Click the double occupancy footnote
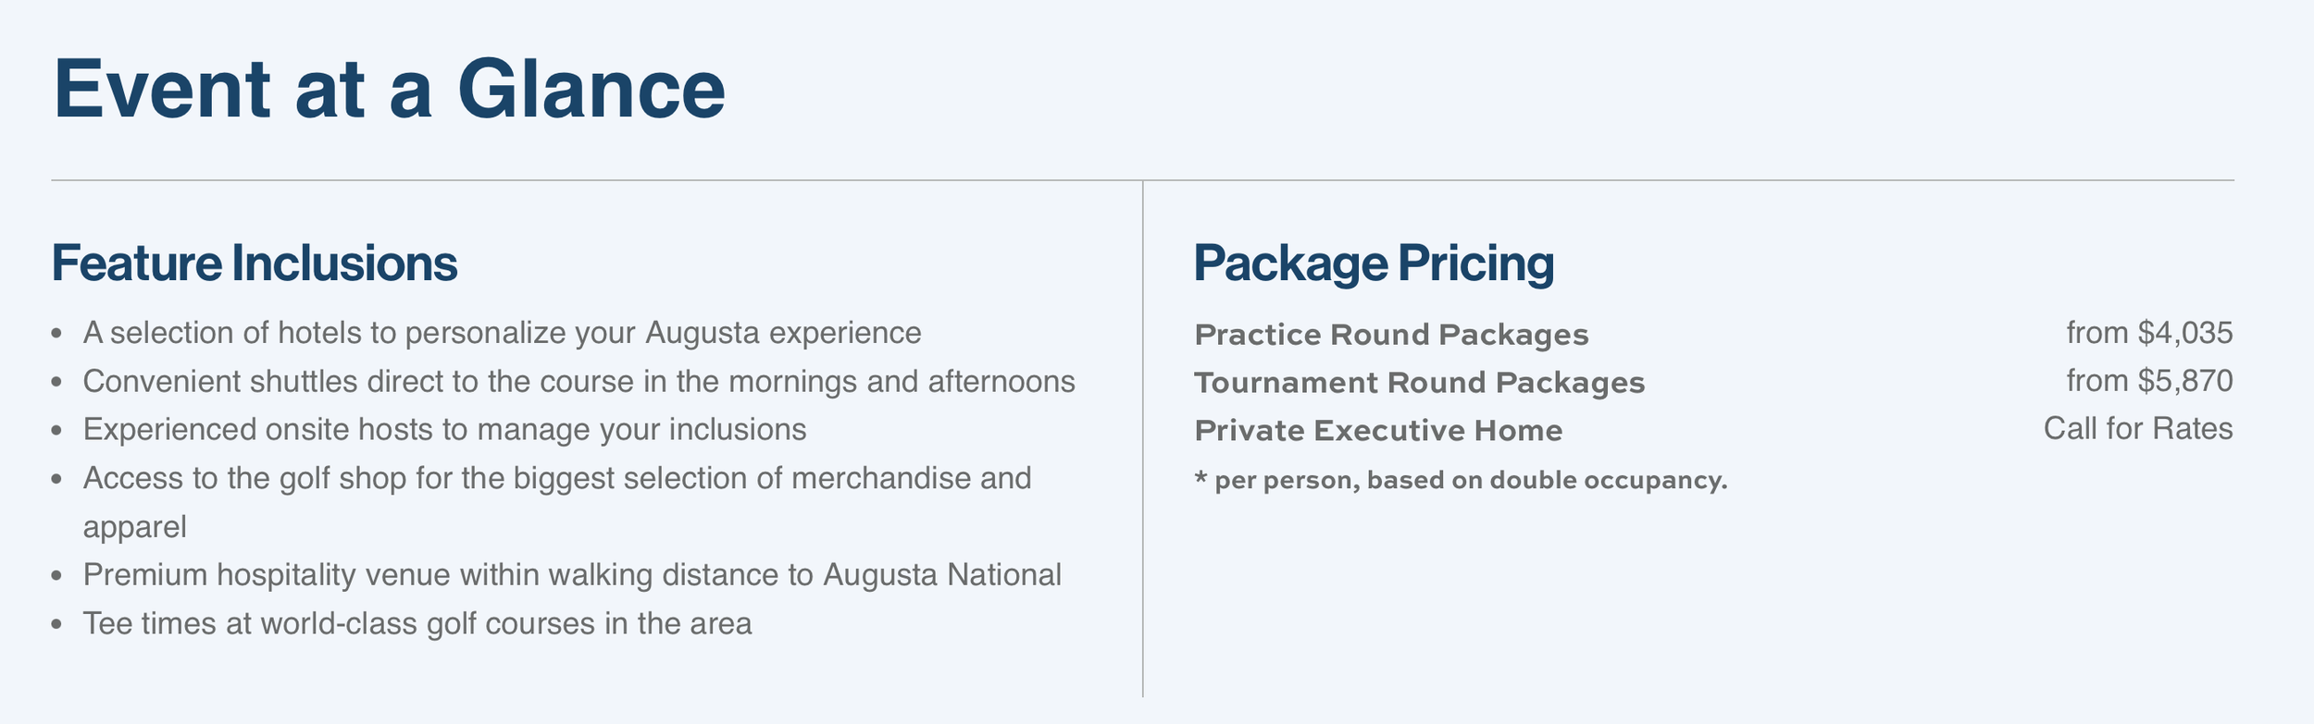 [x=1461, y=481]
